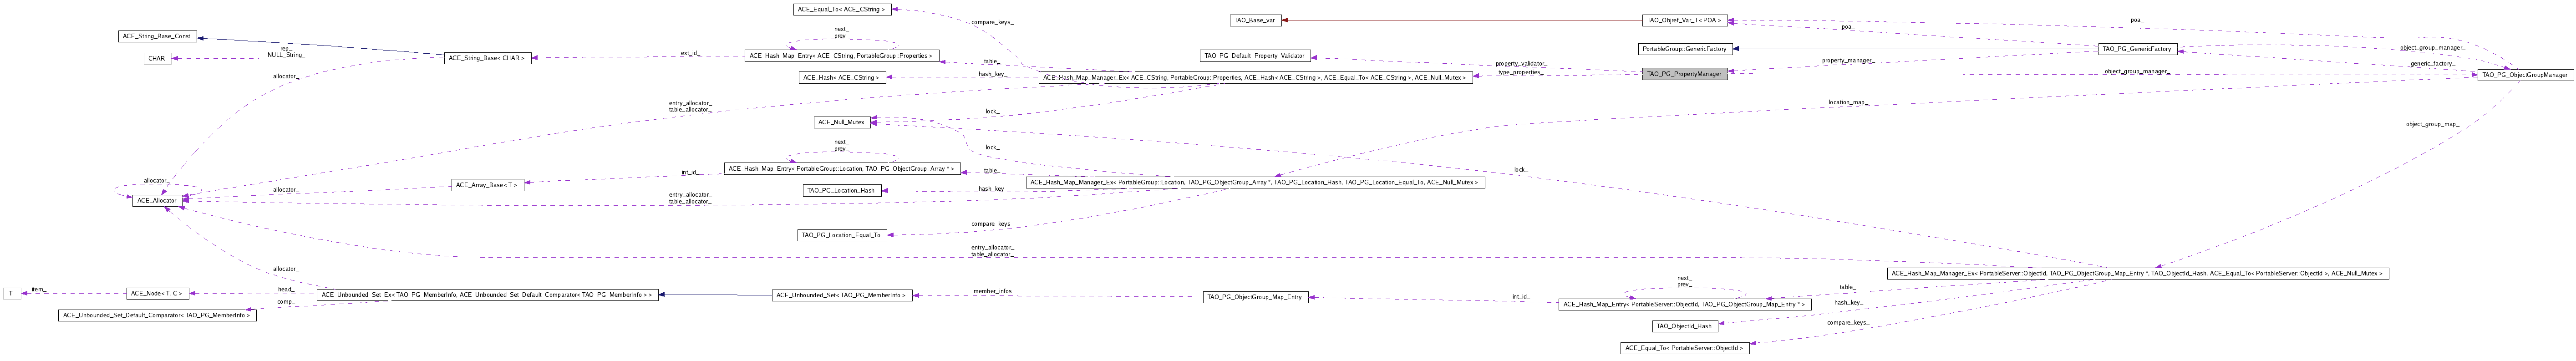The height and width of the screenshot is (361, 2576).
Task: Click the TAO_PG_Default_Property_Validator node
Action: tap(1254, 56)
